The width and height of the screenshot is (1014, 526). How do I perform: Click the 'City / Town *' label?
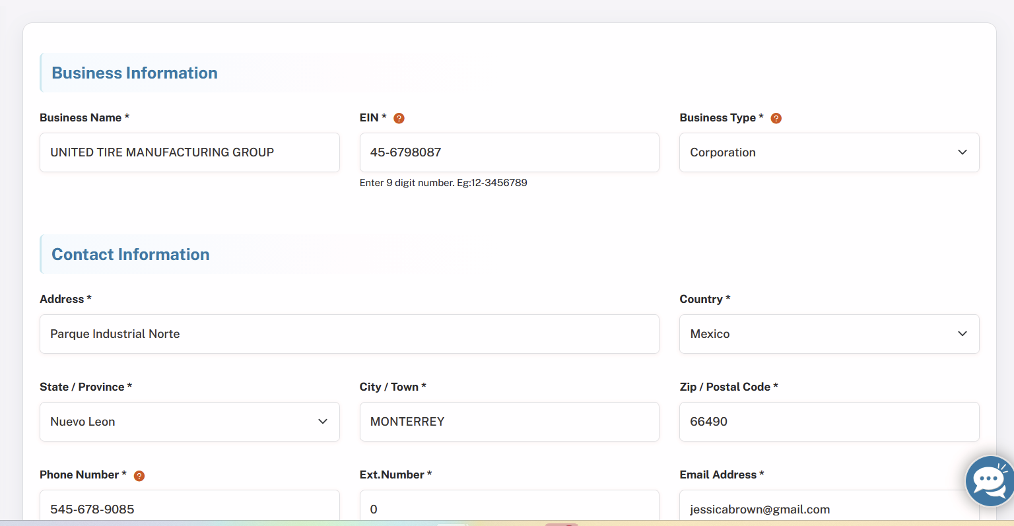pos(393,387)
